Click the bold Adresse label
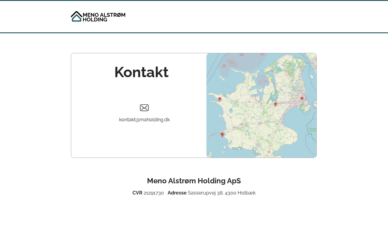 177,193
